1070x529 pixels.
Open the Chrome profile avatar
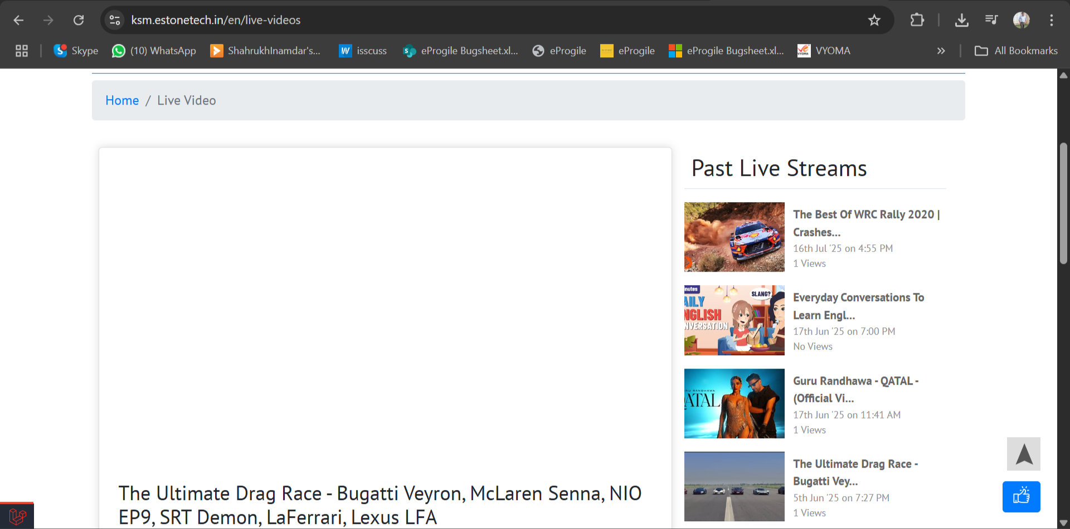[1021, 21]
